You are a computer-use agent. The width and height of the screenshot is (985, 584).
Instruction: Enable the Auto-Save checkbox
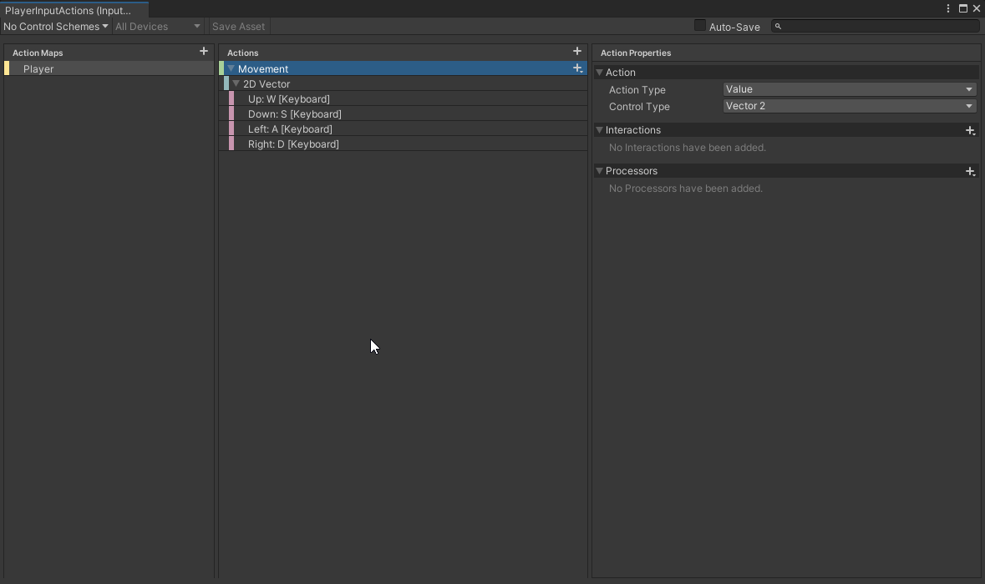click(x=700, y=26)
